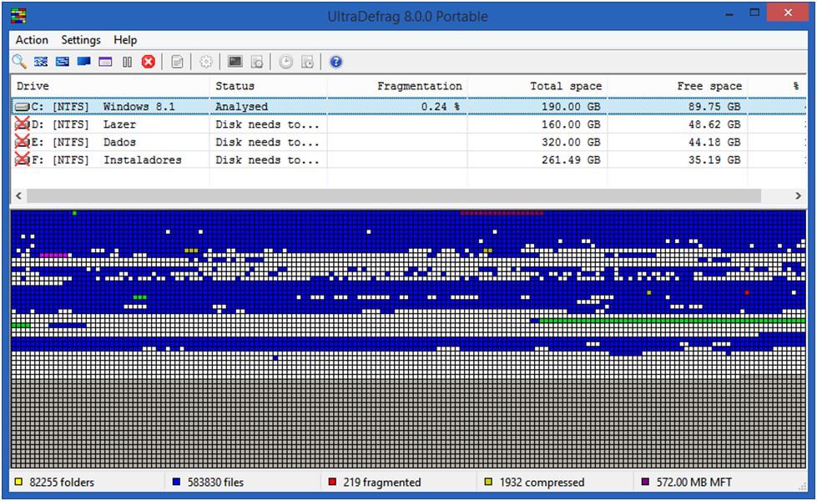Screen dimensions: 817x501
Task: Click "Disk needs to..." status for E: Dados
Action: point(267,142)
